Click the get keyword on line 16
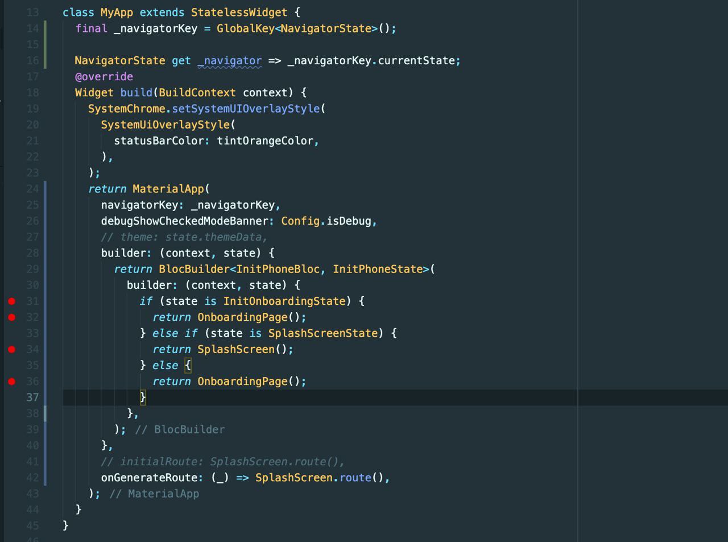Screen dimensions: 728x542 coord(181,60)
